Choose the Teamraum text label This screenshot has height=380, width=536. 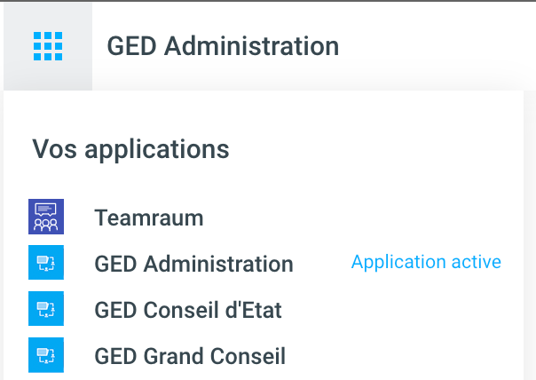click(149, 218)
